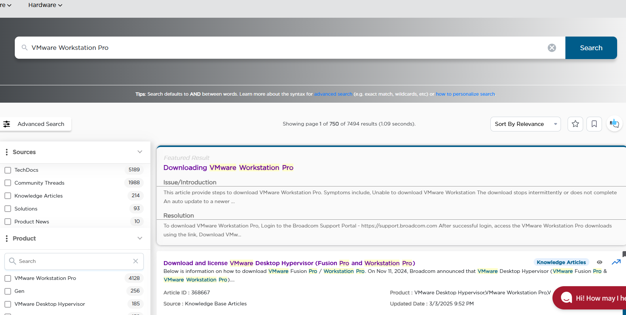
Task: Check the Product News source filter
Action: pos(8,222)
